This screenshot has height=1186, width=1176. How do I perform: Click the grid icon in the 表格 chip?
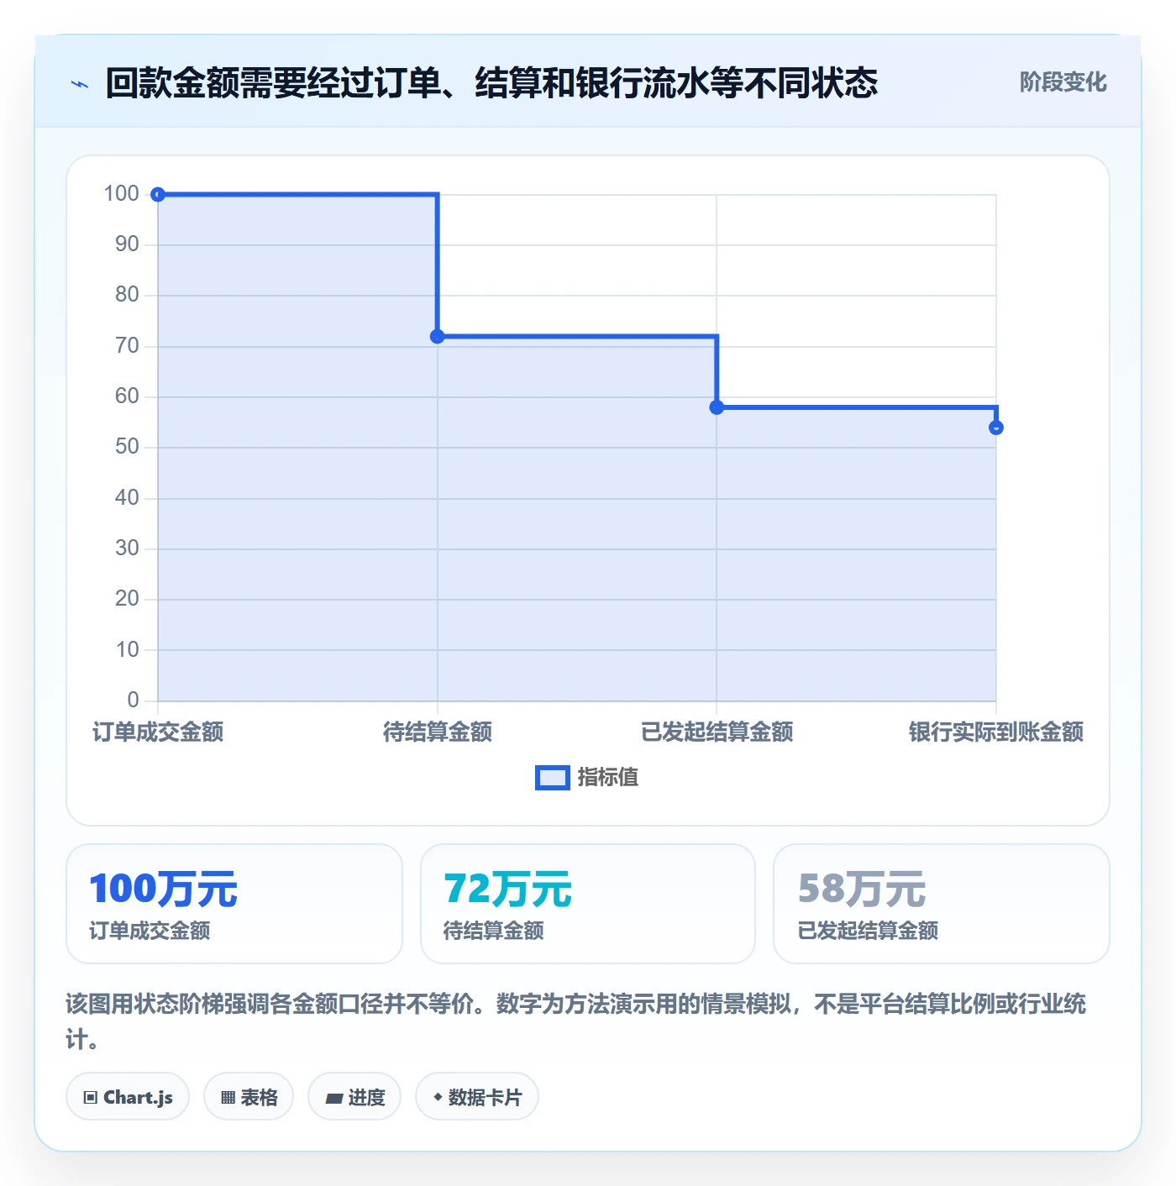tap(228, 1098)
